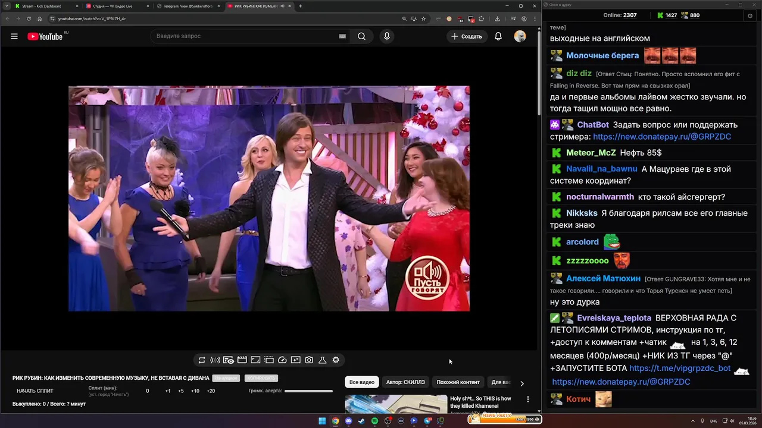
Task: Click the video player frame
Action: pos(268,199)
